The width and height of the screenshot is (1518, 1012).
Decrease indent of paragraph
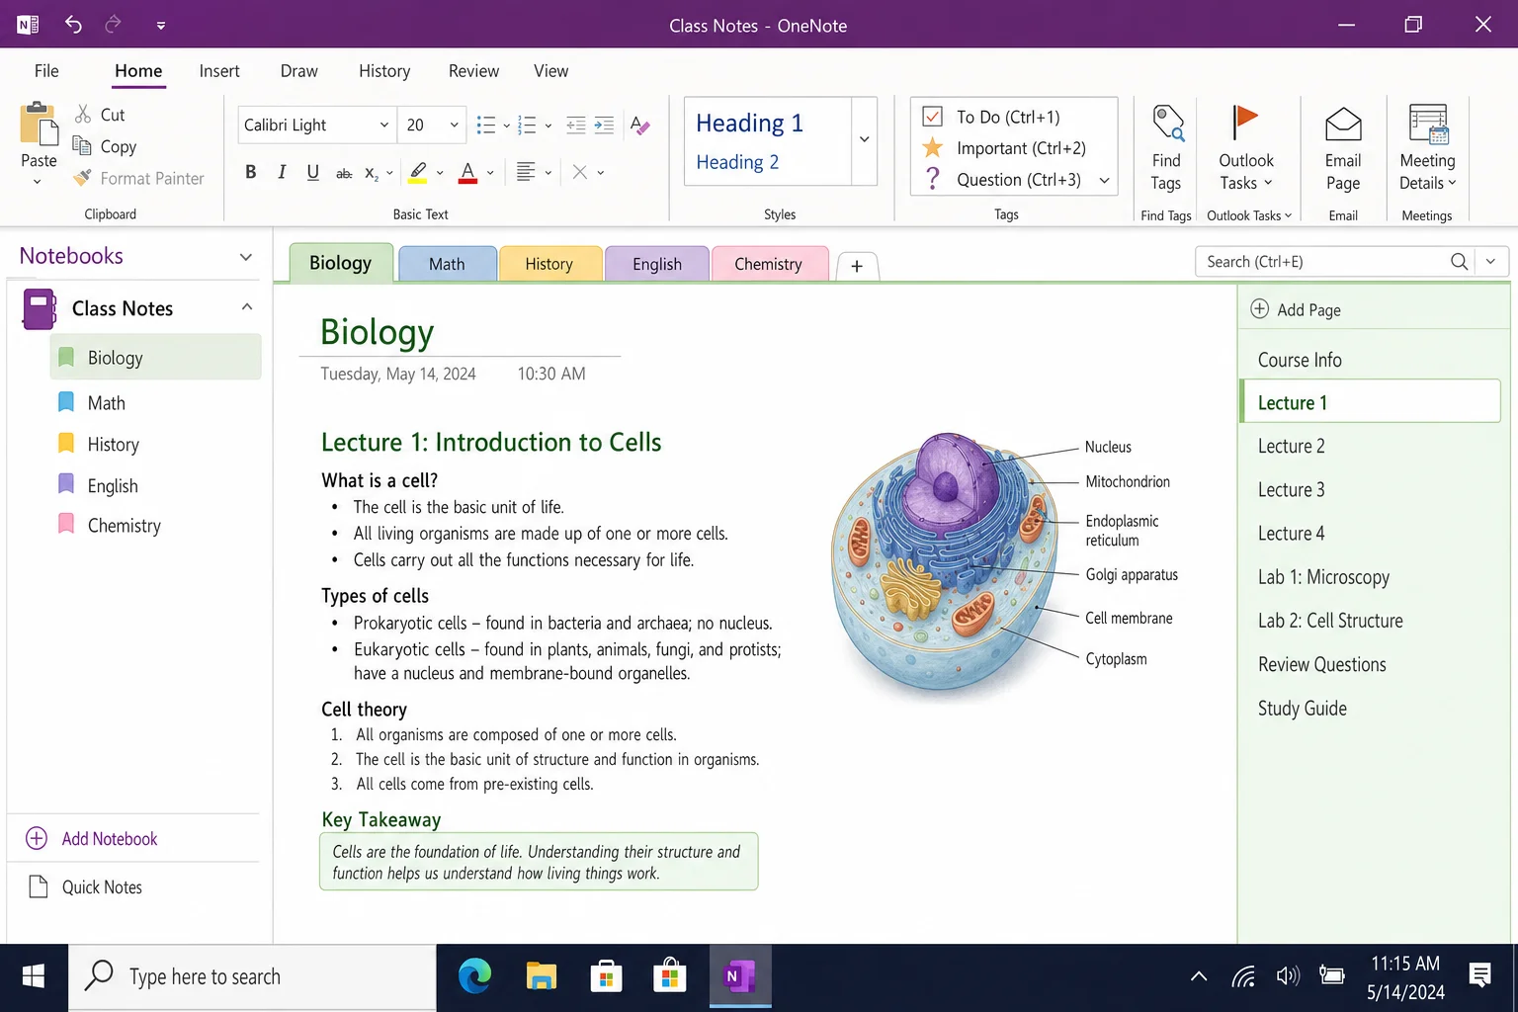pyautogui.click(x=576, y=125)
